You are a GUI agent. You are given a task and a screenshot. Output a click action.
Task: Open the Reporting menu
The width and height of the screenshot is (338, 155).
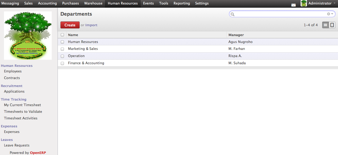click(182, 3)
